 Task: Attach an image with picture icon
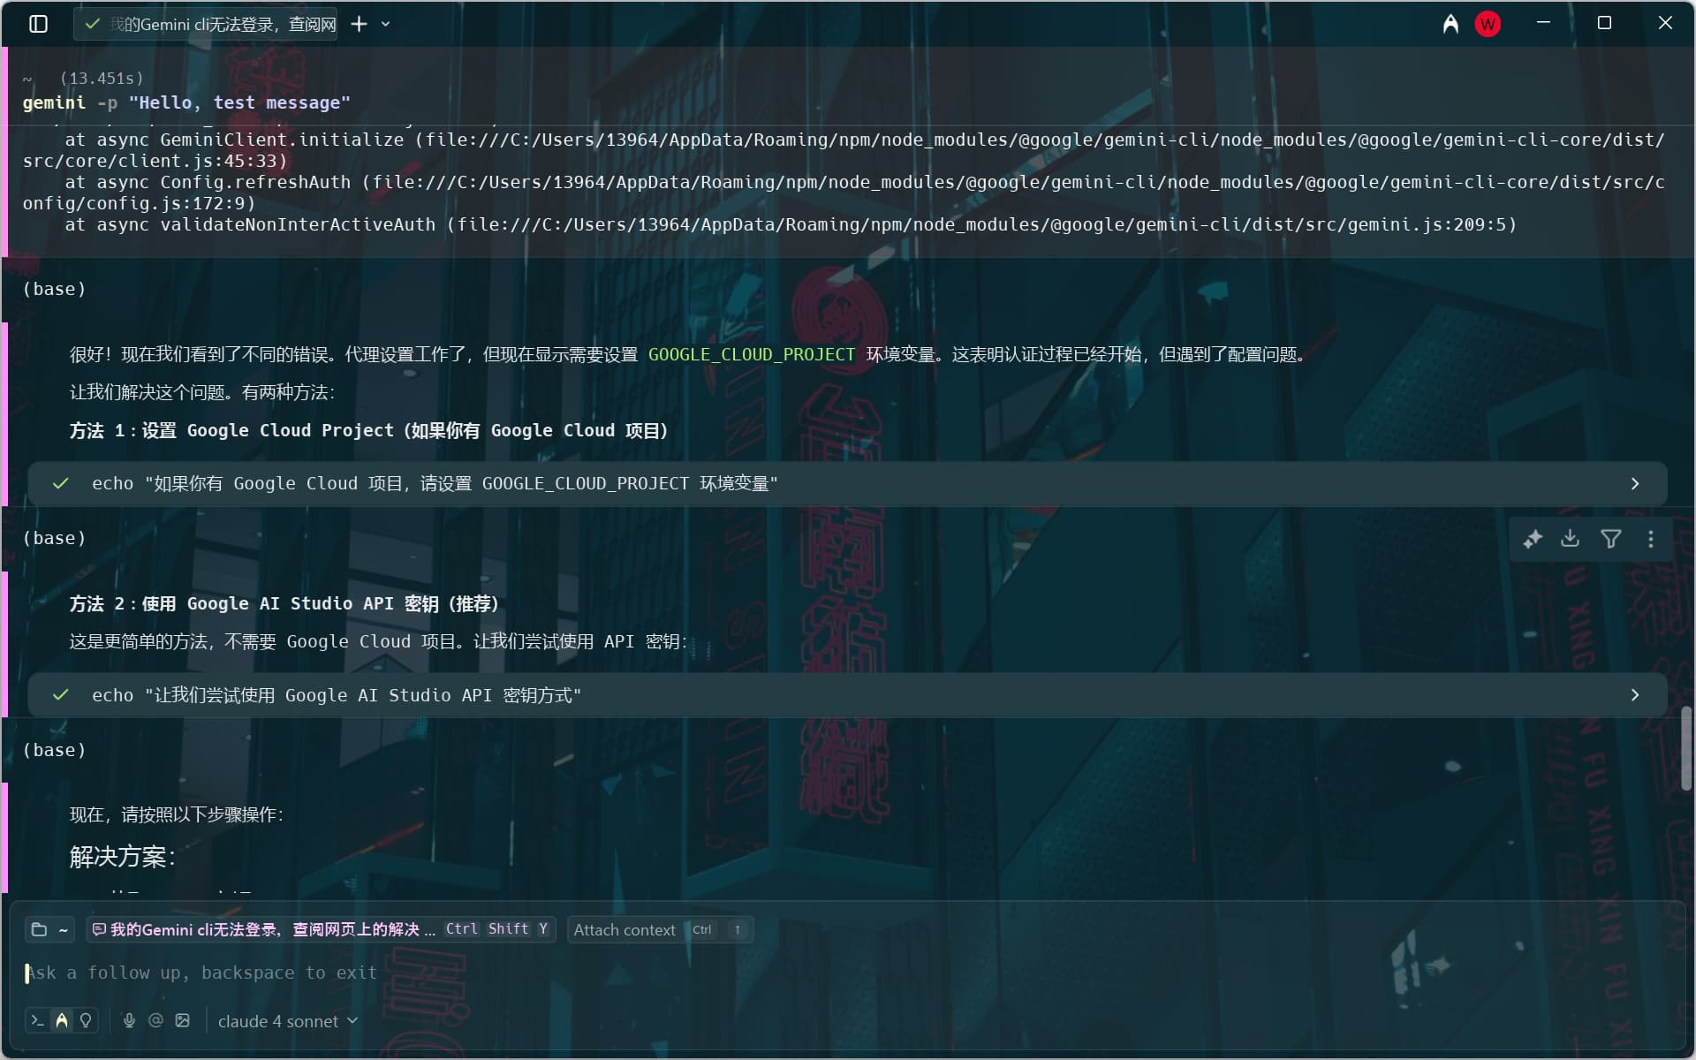tap(182, 1020)
